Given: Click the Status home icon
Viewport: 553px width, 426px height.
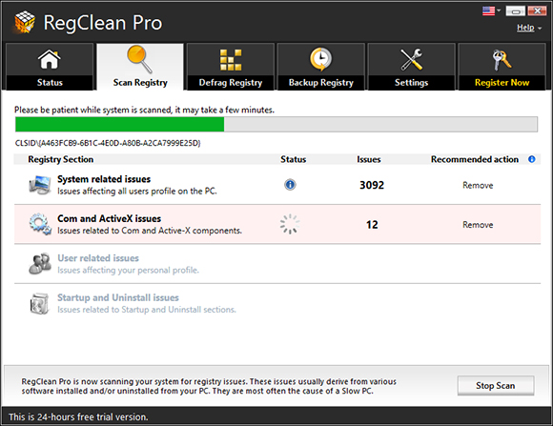Looking at the screenshot, I should pyautogui.click(x=50, y=59).
